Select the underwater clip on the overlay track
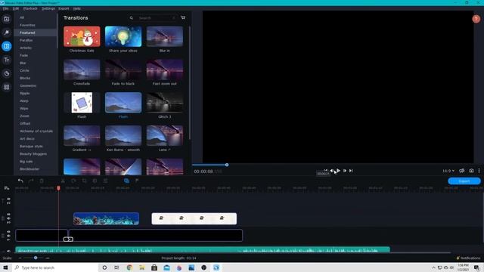This screenshot has width=484, height=272. pyautogui.click(x=106, y=218)
